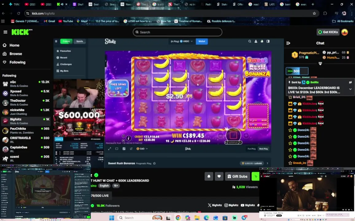Click the slot spin button

coord(233,135)
